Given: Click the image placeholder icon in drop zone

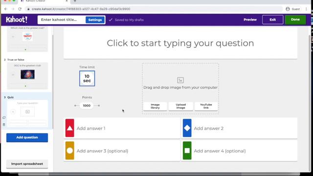Looking at the screenshot, I should (180, 80).
